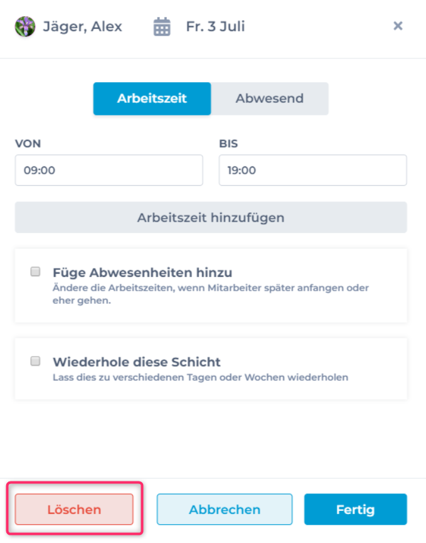Click the BIS end time field
426x543 pixels.
click(x=312, y=170)
